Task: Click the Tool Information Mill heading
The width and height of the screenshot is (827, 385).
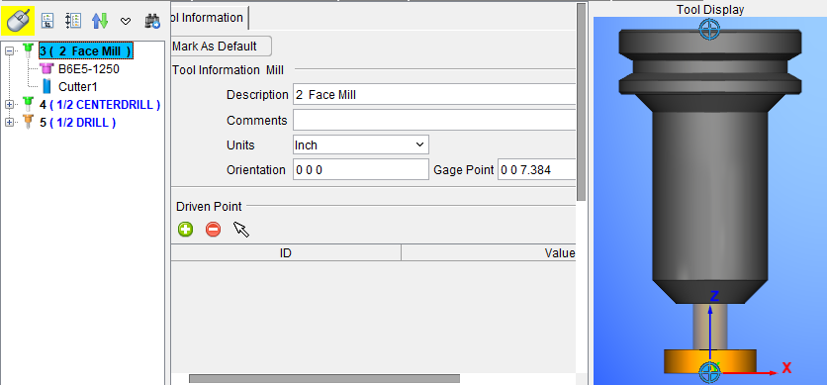Action: coord(228,70)
